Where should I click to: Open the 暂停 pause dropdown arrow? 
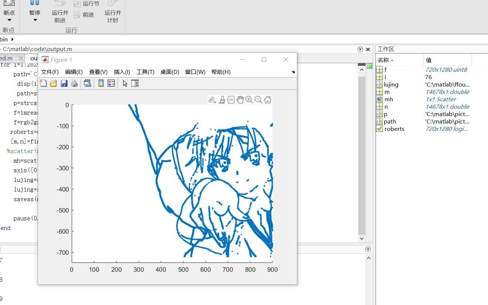[35, 20]
